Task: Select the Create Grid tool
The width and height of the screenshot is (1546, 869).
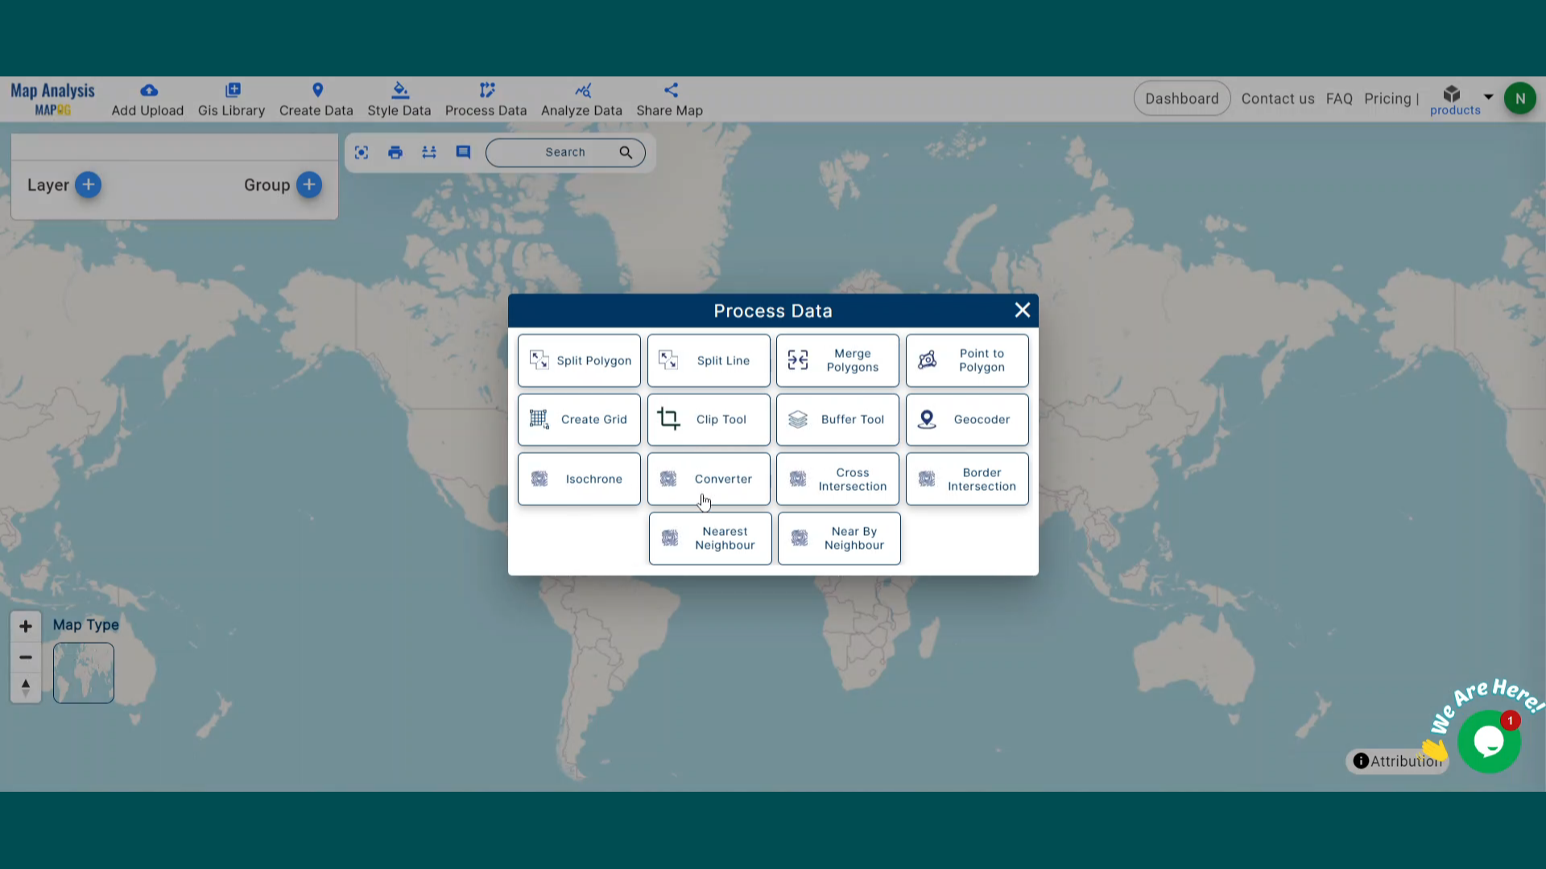Action: tap(578, 419)
